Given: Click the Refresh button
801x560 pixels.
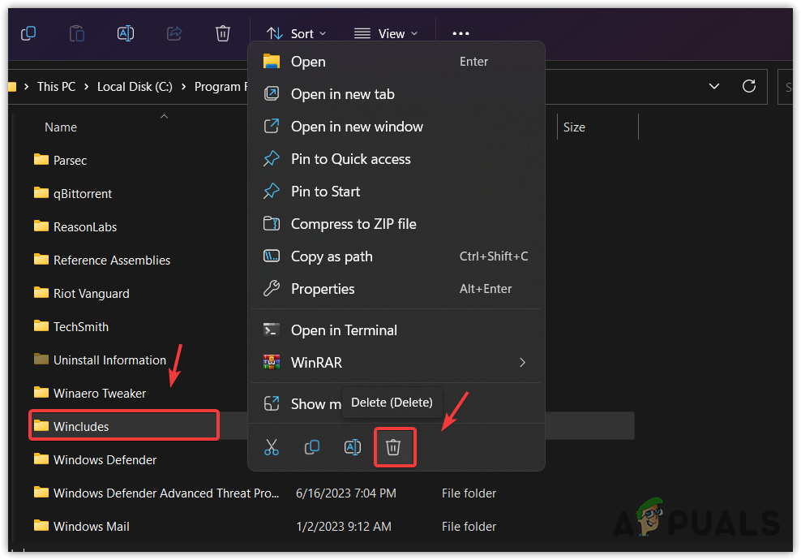Looking at the screenshot, I should pyautogui.click(x=749, y=86).
